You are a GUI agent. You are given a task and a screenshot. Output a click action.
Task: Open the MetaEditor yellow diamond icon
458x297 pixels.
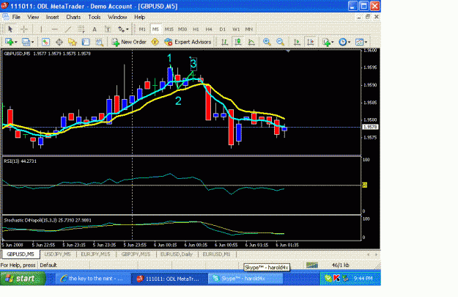tap(155, 42)
